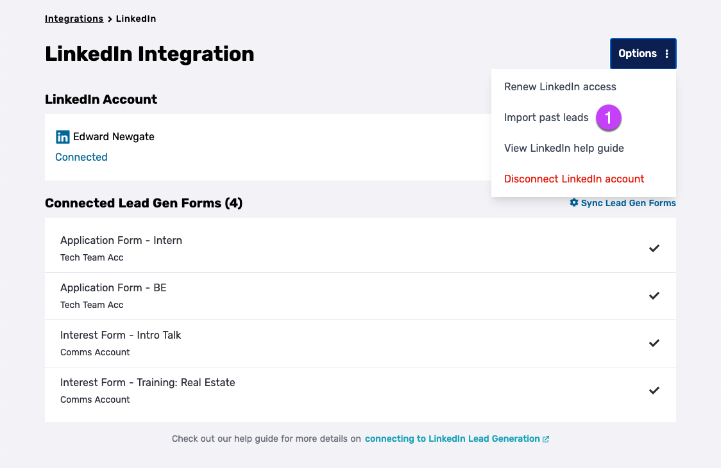The height and width of the screenshot is (468, 721).
Task: Toggle checkmark for Interest Form - Intro Talk
Action: click(654, 343)
